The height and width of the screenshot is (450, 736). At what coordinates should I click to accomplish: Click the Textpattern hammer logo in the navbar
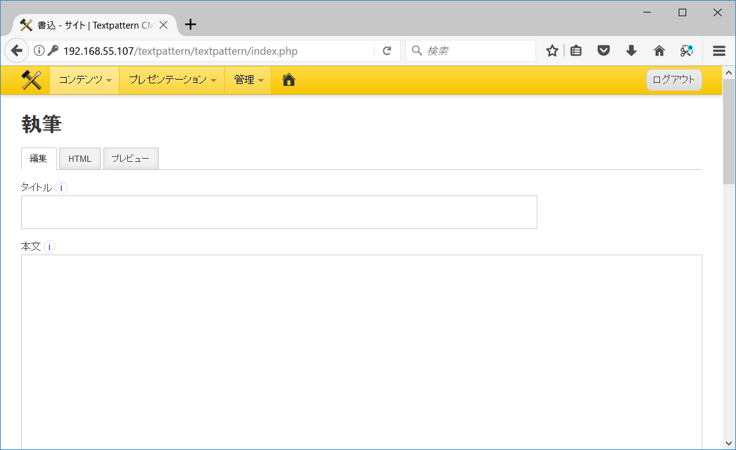[x=31, y=80]
